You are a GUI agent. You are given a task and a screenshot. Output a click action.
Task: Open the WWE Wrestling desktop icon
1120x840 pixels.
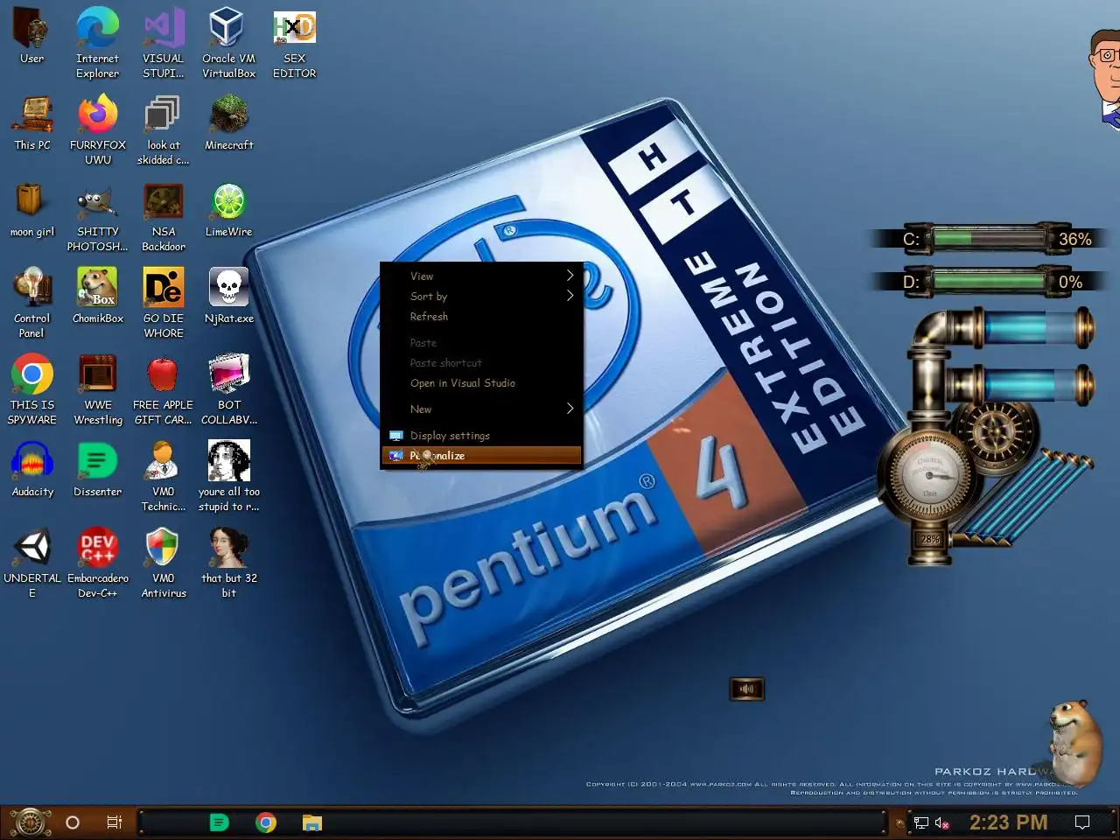[98, 389]
